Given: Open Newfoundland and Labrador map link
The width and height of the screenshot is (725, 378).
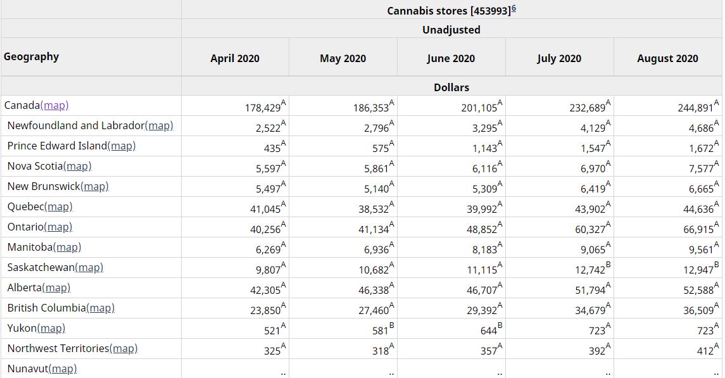Looking at the screenshot, I should click(159, 126).
